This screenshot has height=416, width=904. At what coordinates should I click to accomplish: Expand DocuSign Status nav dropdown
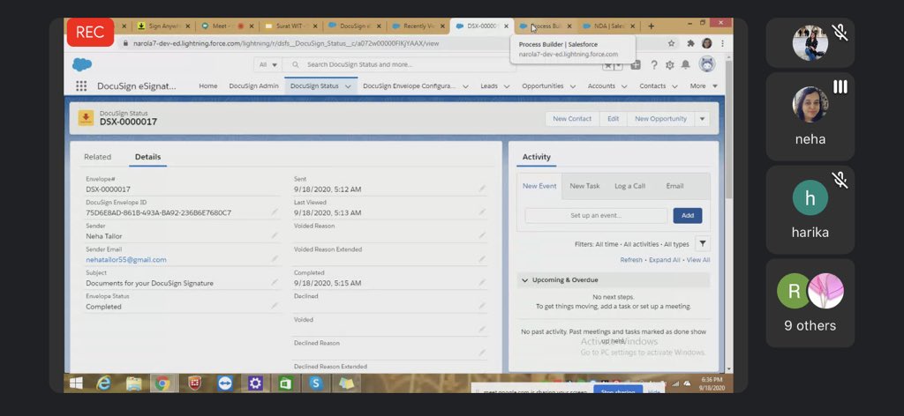[348, 86]
